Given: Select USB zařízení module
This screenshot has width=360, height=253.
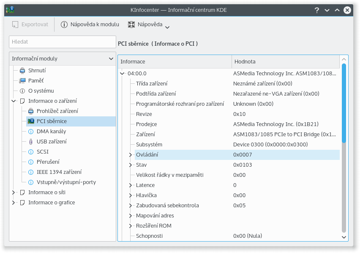Looking at the screenshot, I should (52, 142).
